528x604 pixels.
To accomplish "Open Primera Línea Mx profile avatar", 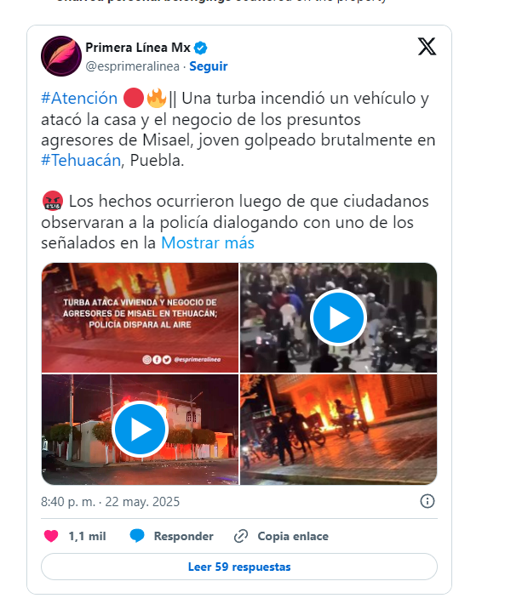I will pyautogui.click(x=61, y=56).
